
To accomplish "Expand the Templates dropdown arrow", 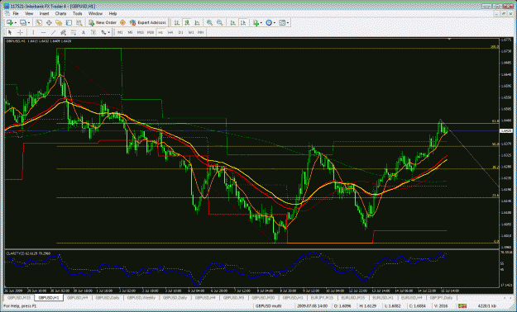I will tap(288, 23).
